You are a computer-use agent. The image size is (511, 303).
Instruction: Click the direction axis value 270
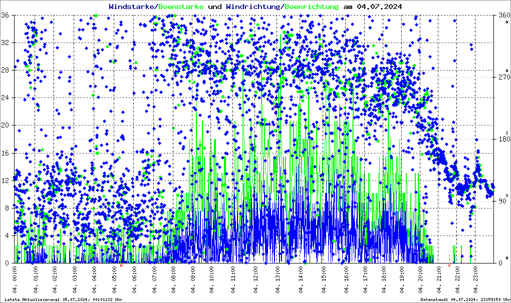pyautogui.click(x=504, y=77)
